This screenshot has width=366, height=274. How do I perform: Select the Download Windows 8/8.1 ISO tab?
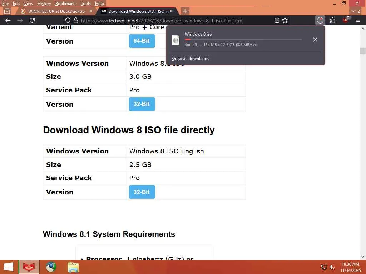click(138, 11)
